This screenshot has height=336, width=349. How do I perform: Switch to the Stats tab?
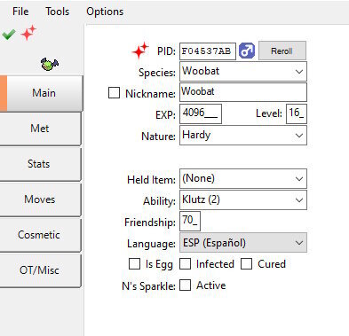click(x=40, y=164)
